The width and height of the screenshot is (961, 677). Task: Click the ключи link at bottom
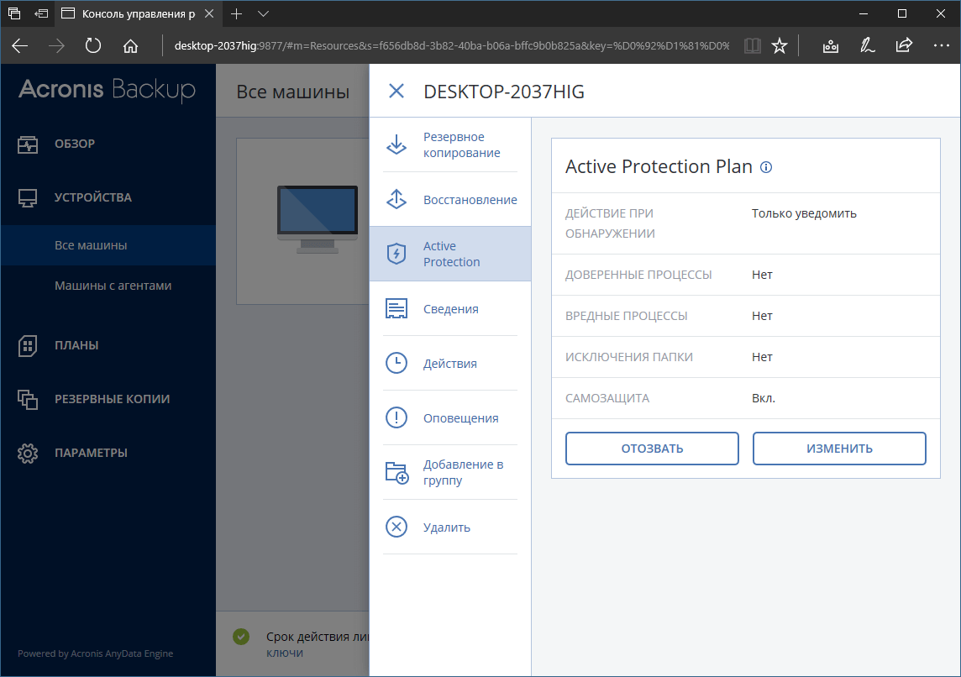(x=285, y=653)
